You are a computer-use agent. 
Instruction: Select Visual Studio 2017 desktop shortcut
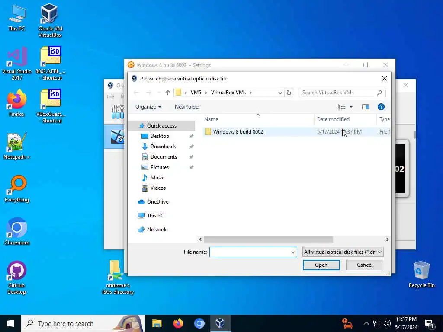click(x=17, y=64)
